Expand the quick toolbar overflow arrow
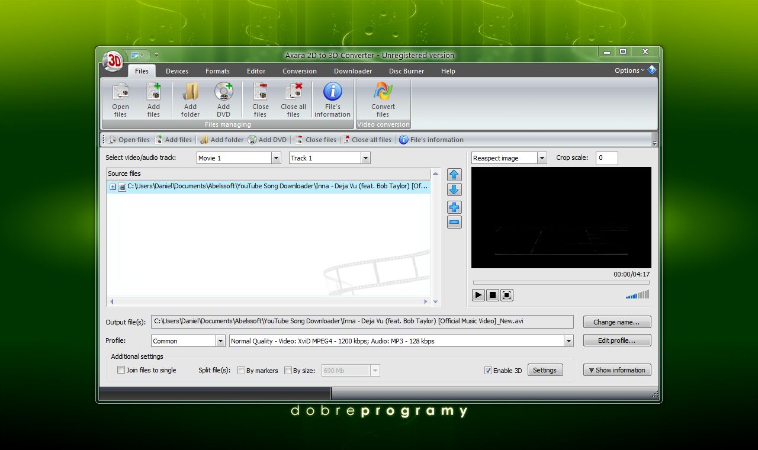 (x=654, y=143)
